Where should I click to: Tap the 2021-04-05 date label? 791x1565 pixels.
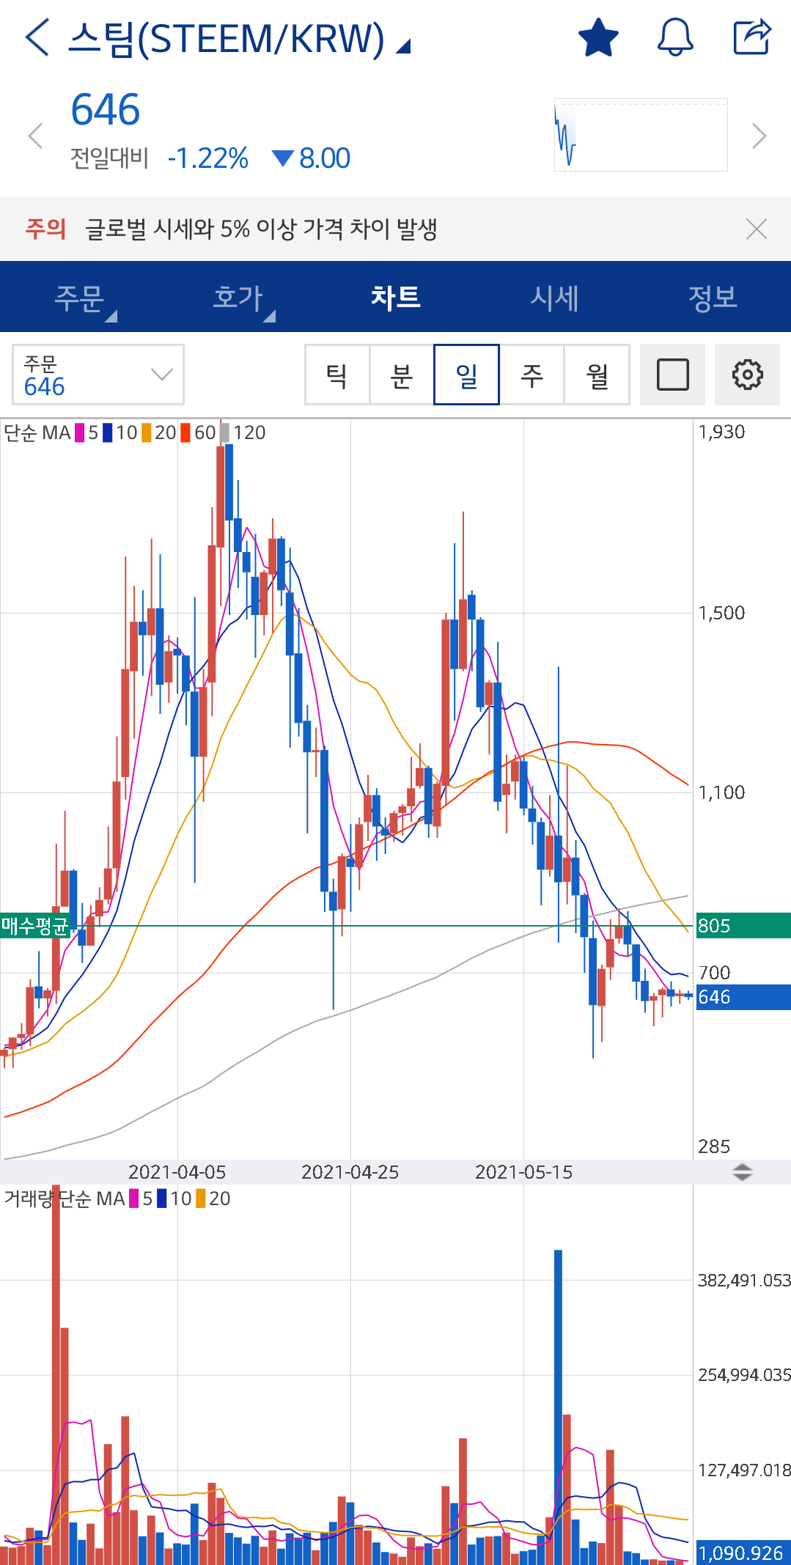click(177, 1172)
